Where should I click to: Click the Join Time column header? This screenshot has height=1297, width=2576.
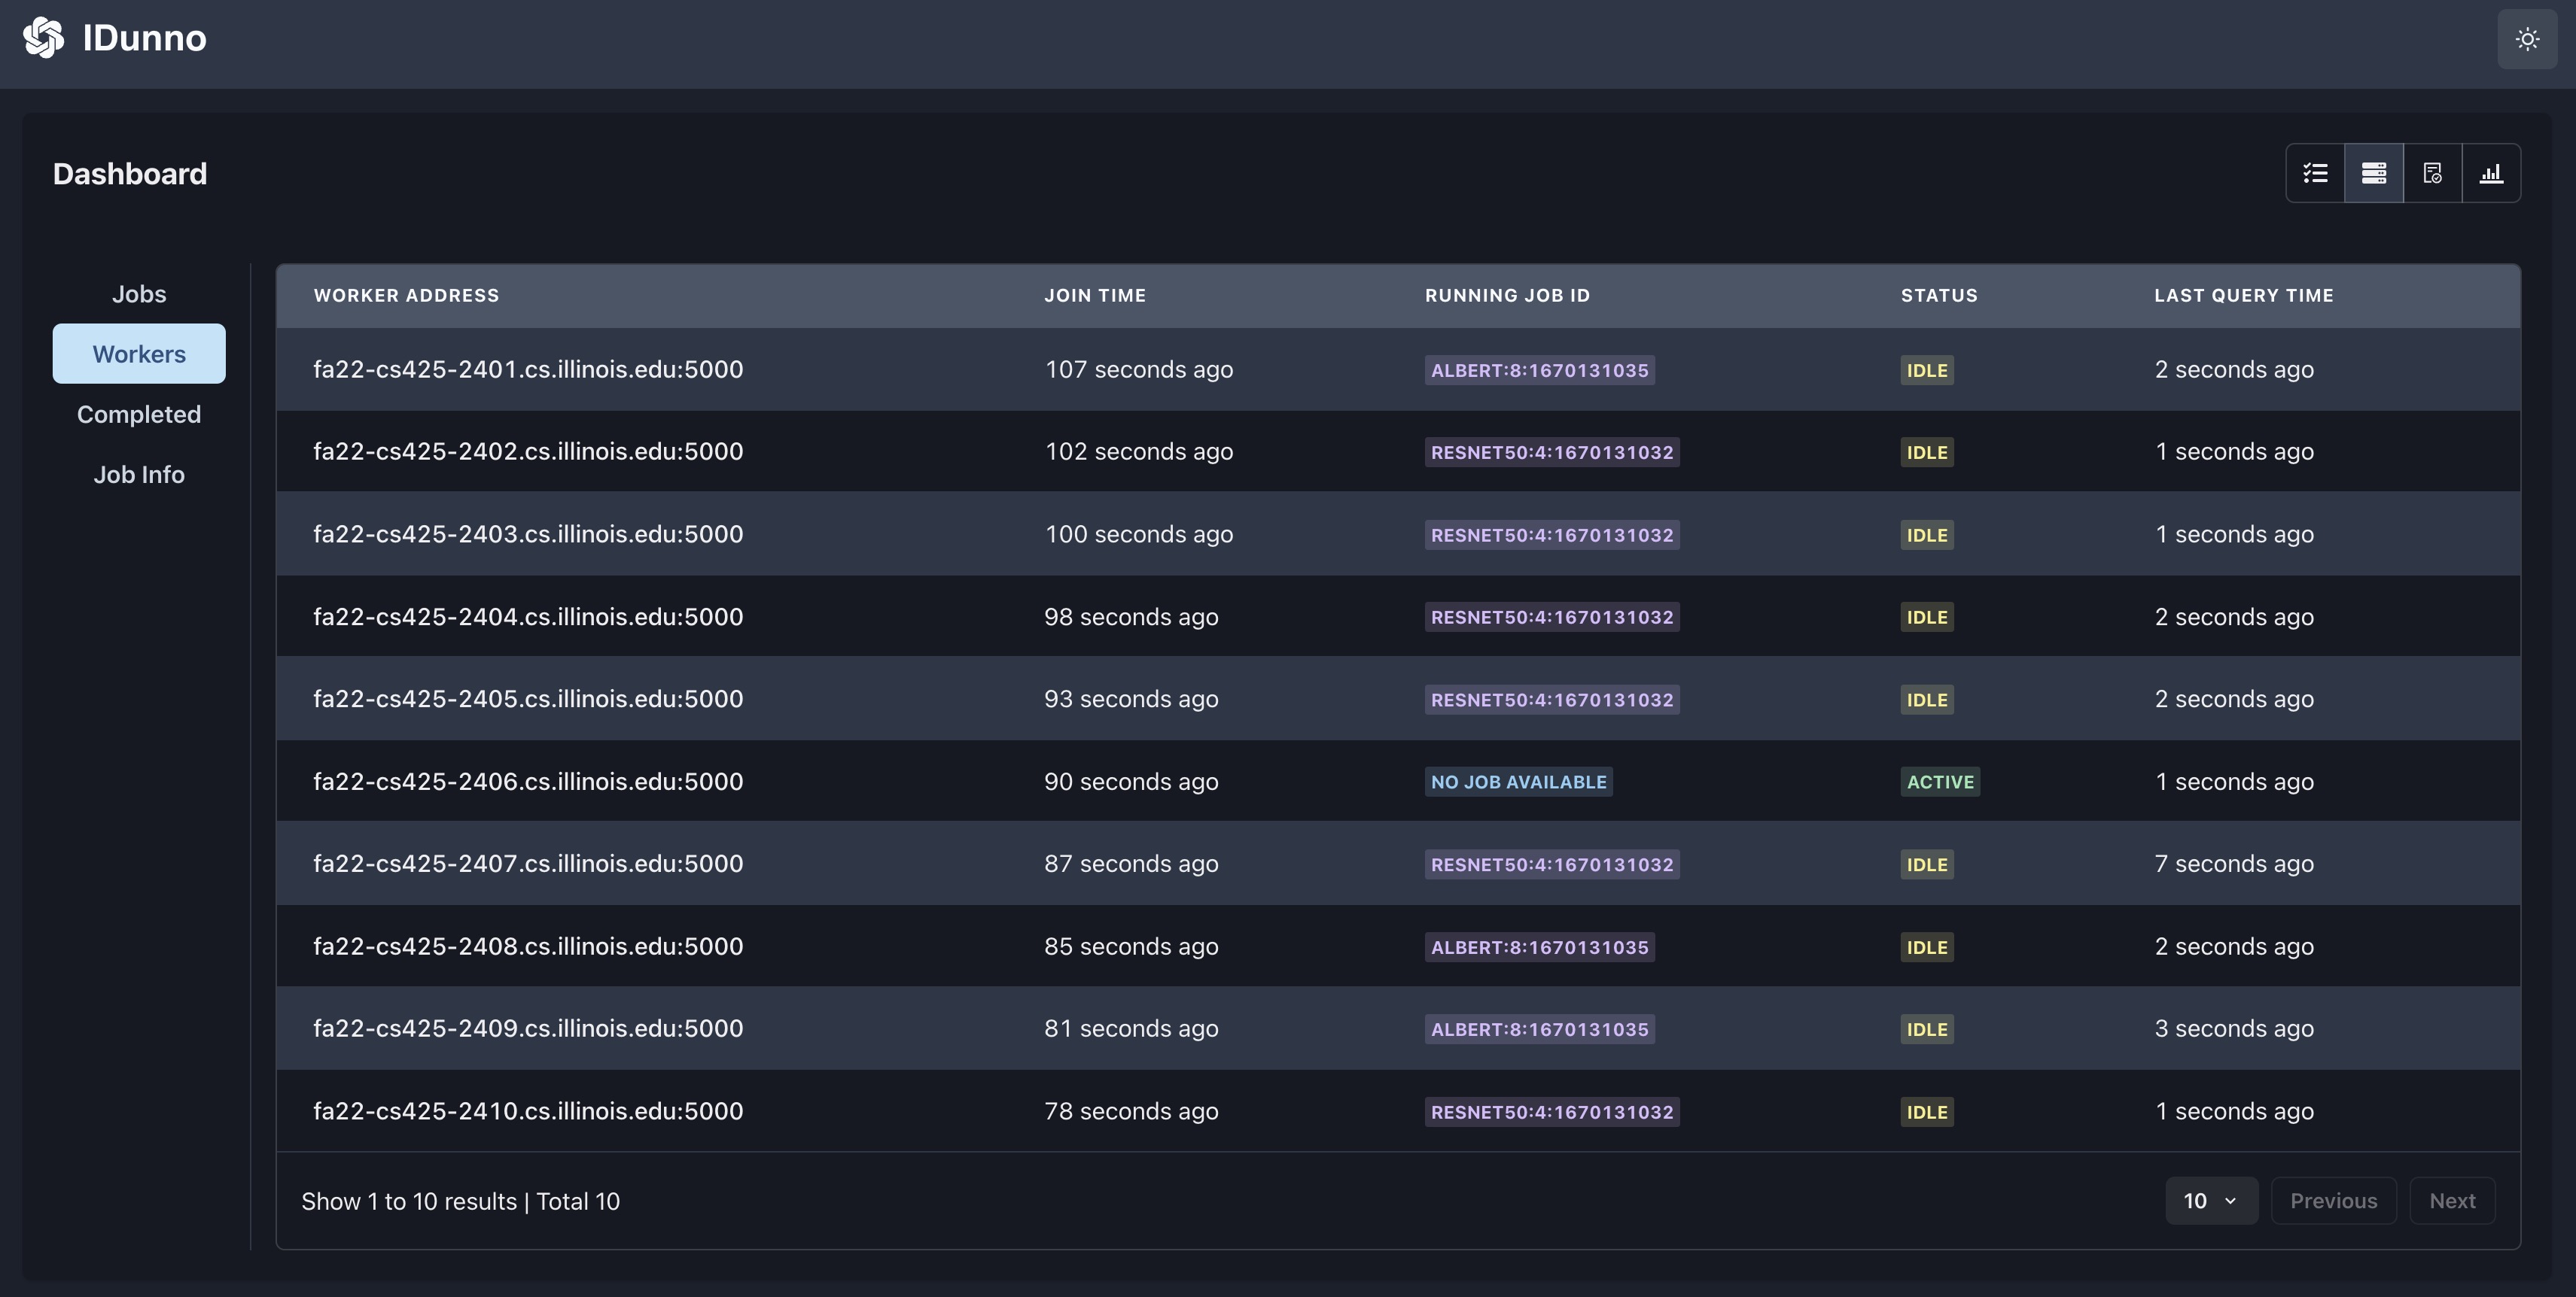pos(1095,296)
